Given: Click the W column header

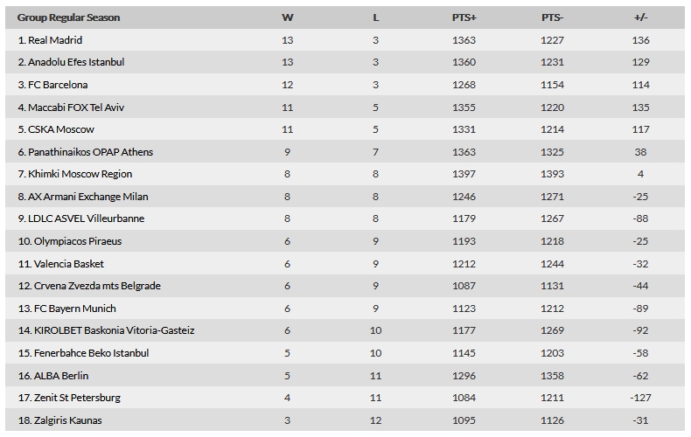Looking at the screenshot, I should tap(287, 17).
